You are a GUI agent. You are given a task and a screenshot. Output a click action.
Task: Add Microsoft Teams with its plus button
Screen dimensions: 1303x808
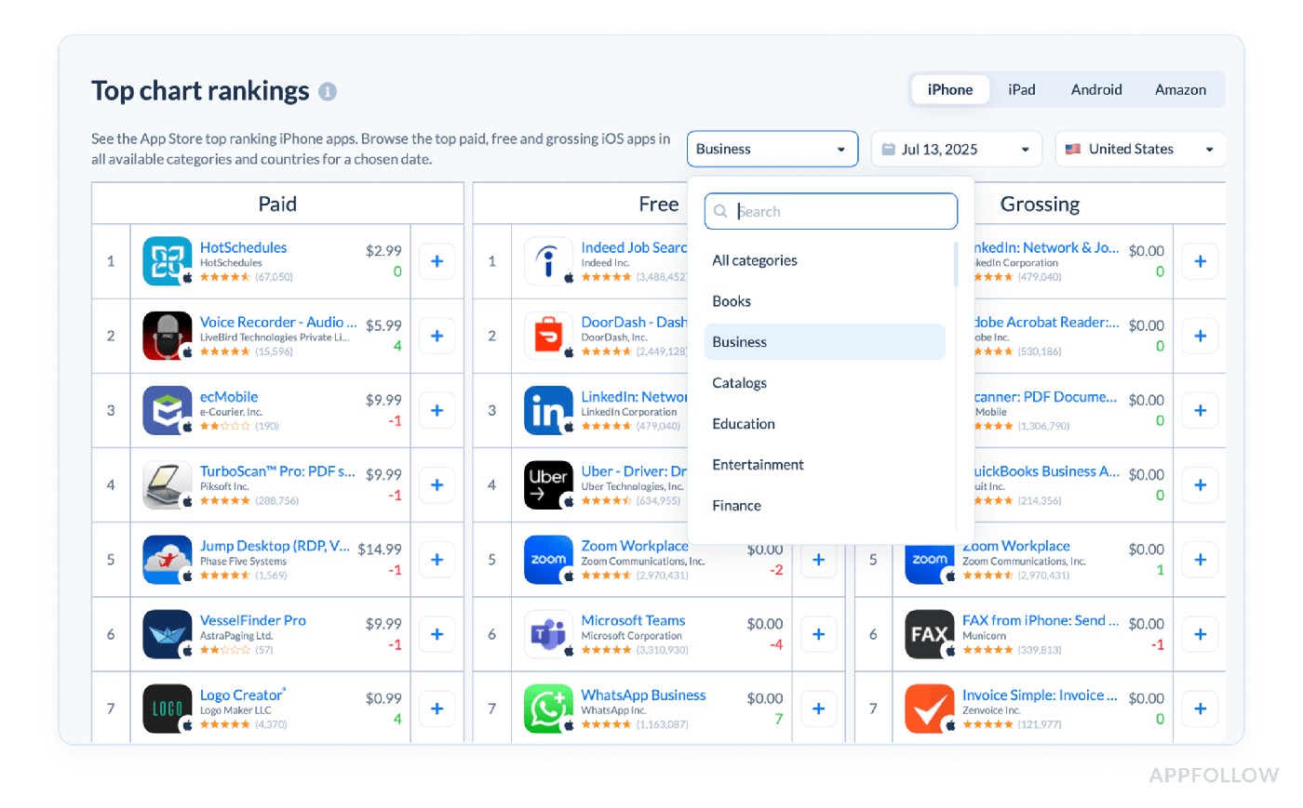tap(818, 634)
